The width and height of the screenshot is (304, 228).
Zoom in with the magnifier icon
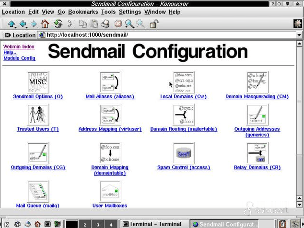click(129, 24)
